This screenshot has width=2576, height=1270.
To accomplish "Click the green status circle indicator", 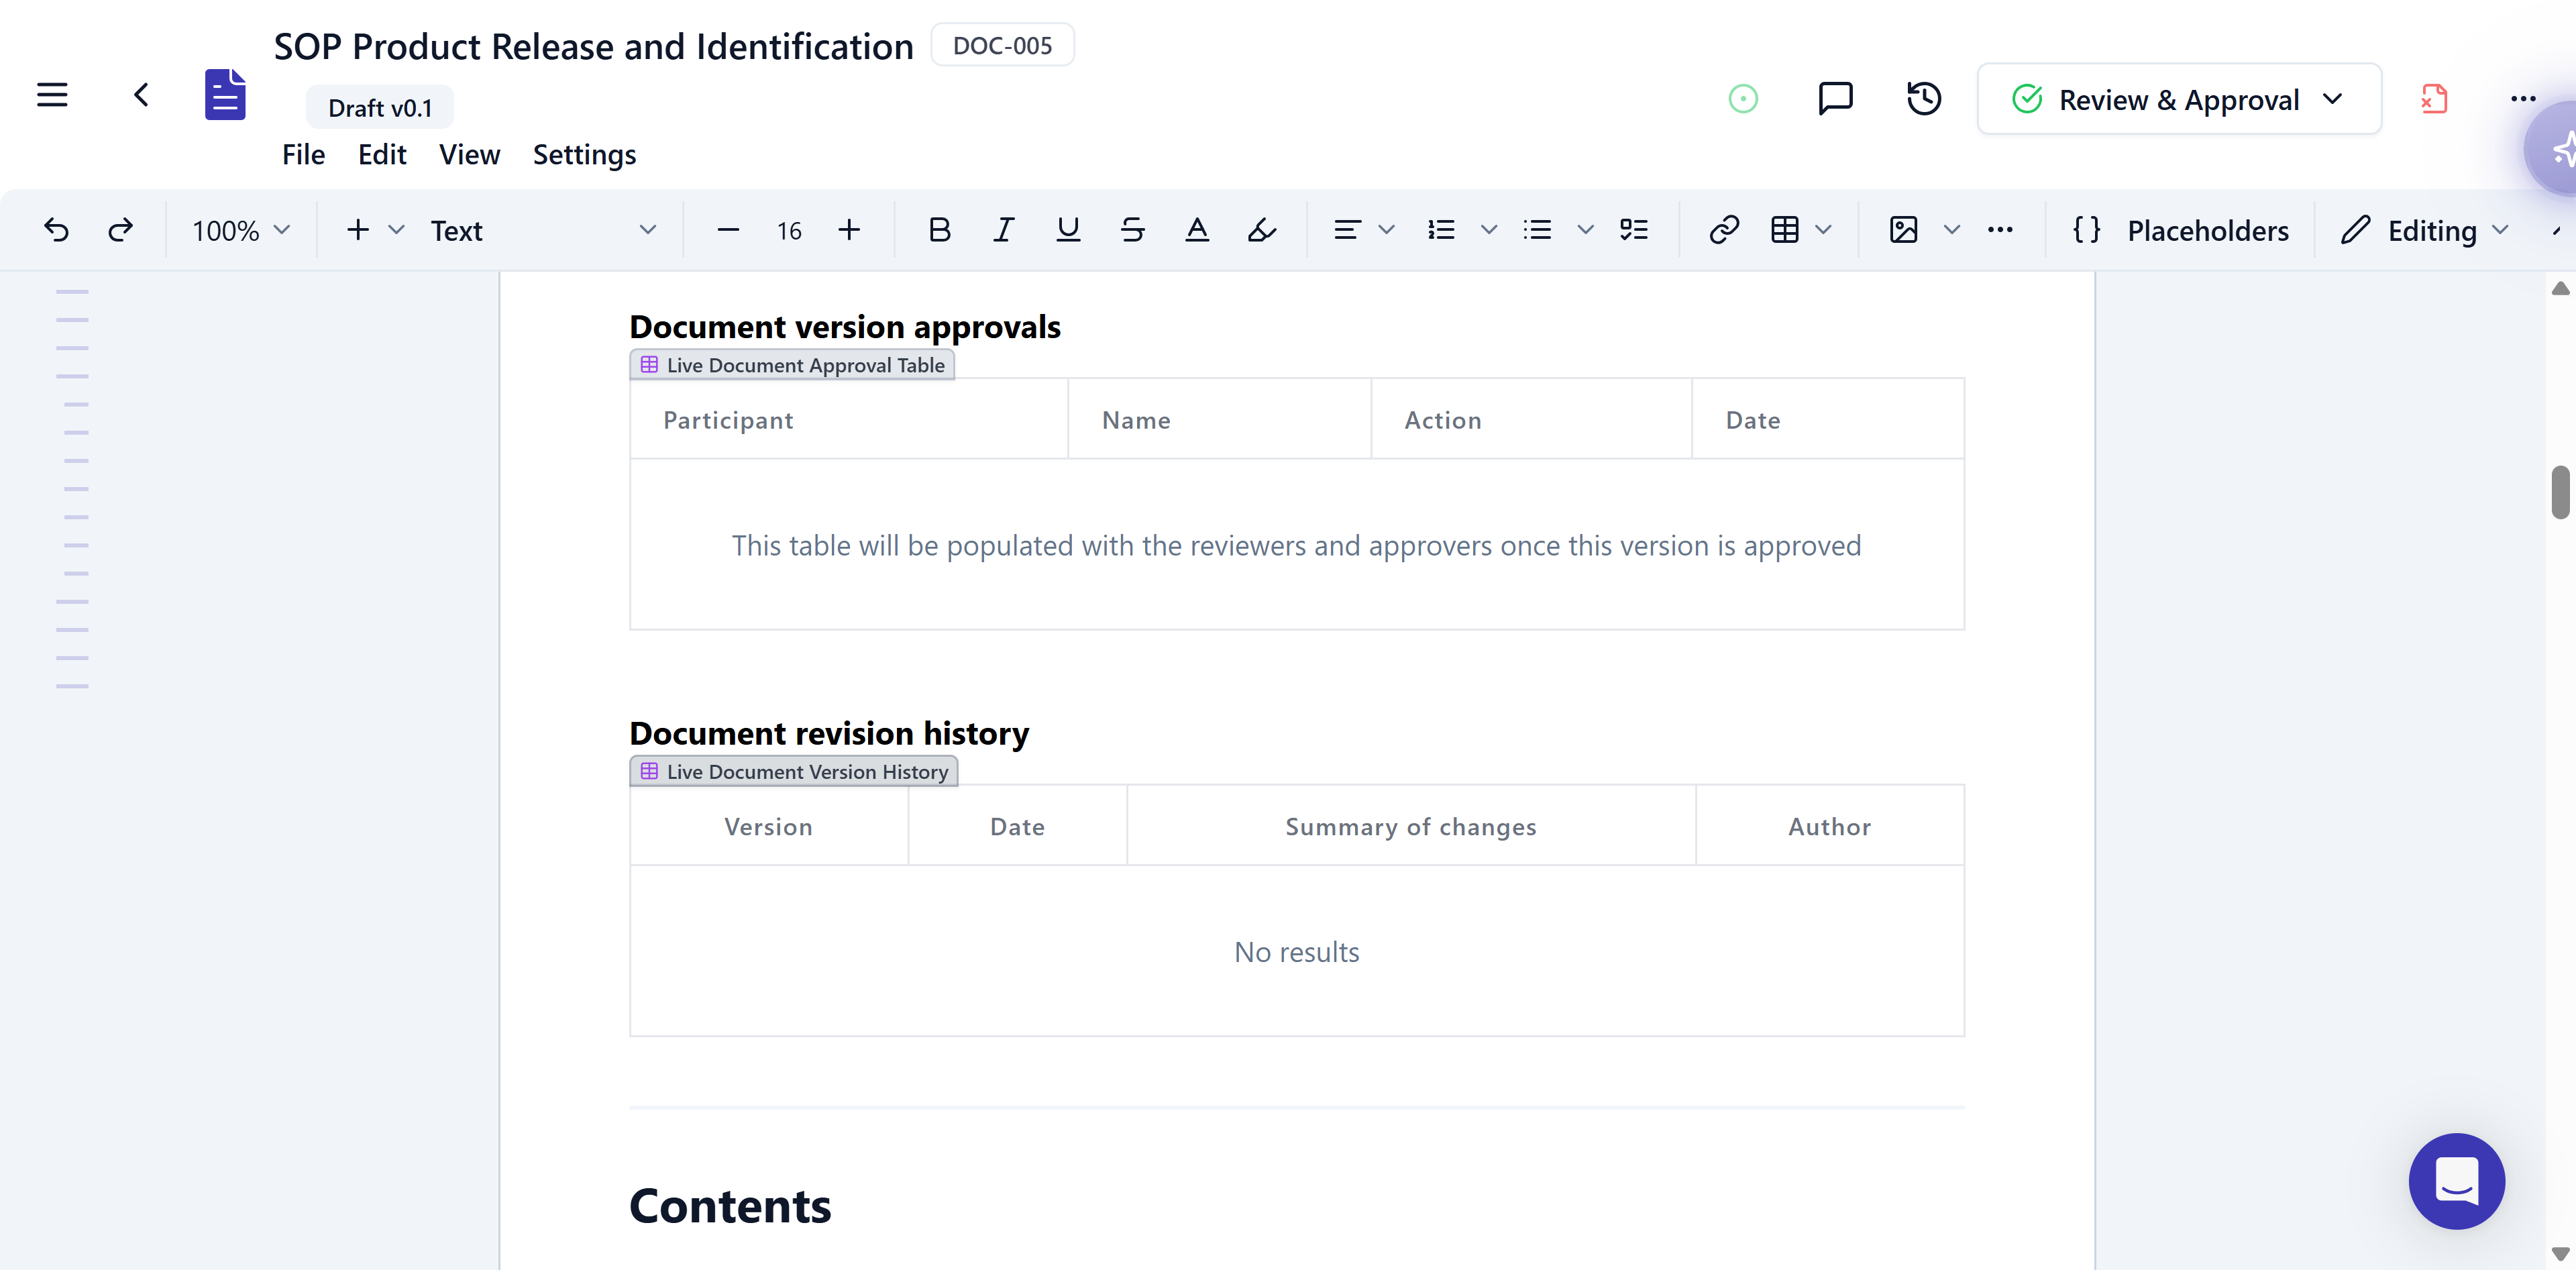I will pyautogui.click(x=1743, y=99).
